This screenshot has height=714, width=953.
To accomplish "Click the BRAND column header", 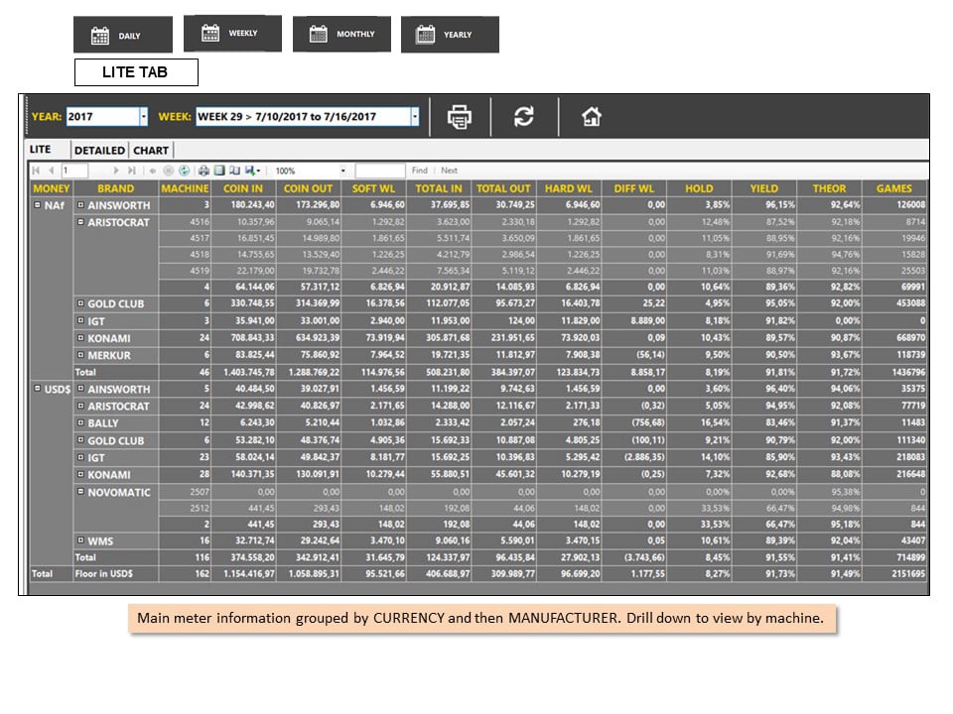I will click(x=115, y=188).
